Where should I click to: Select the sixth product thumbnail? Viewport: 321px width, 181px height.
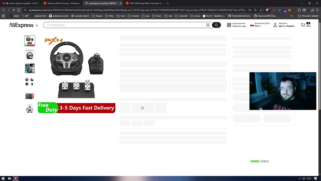point(30,109)
